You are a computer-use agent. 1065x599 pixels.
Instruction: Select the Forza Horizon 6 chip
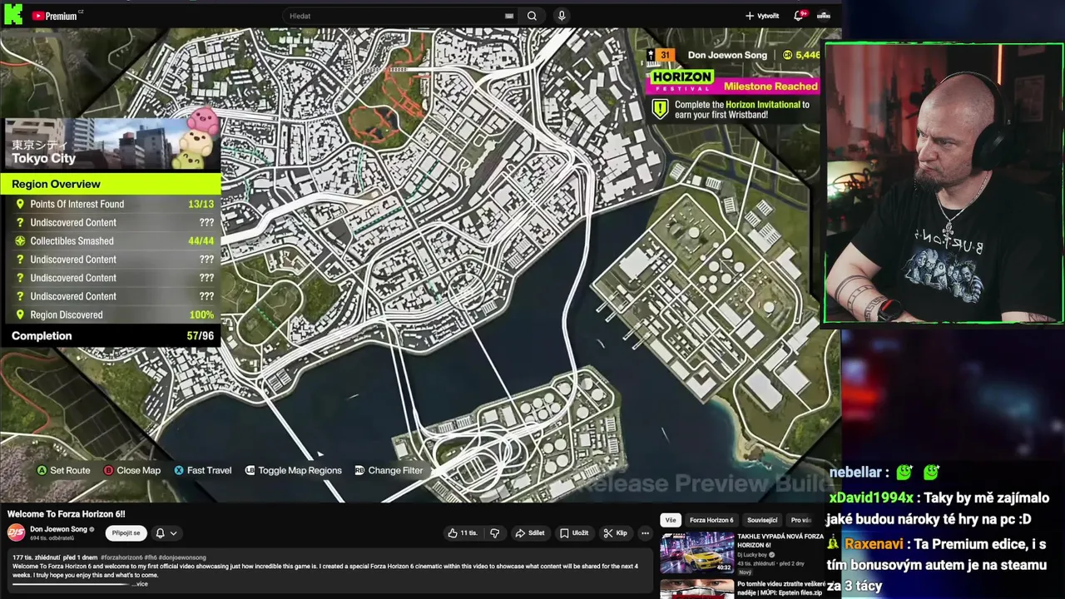tap(711, 520)
